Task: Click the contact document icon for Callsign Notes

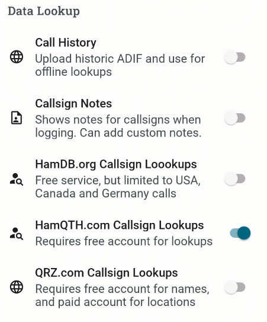Action: pyautogui.click(x=17, y=118)
